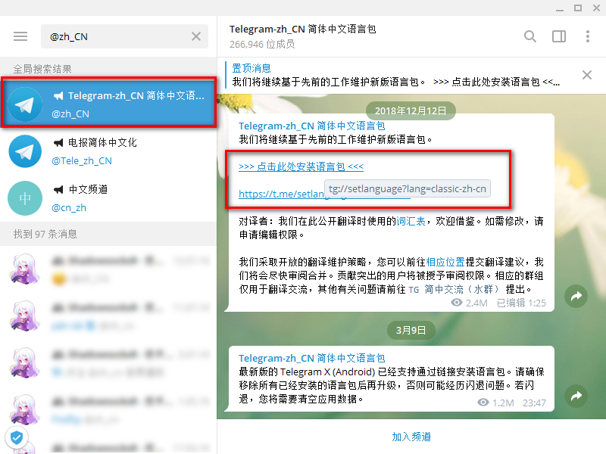606x454 pixels.
Task: Click avatar of @Tele_zh_CN channel
Action: coord(25,151)
